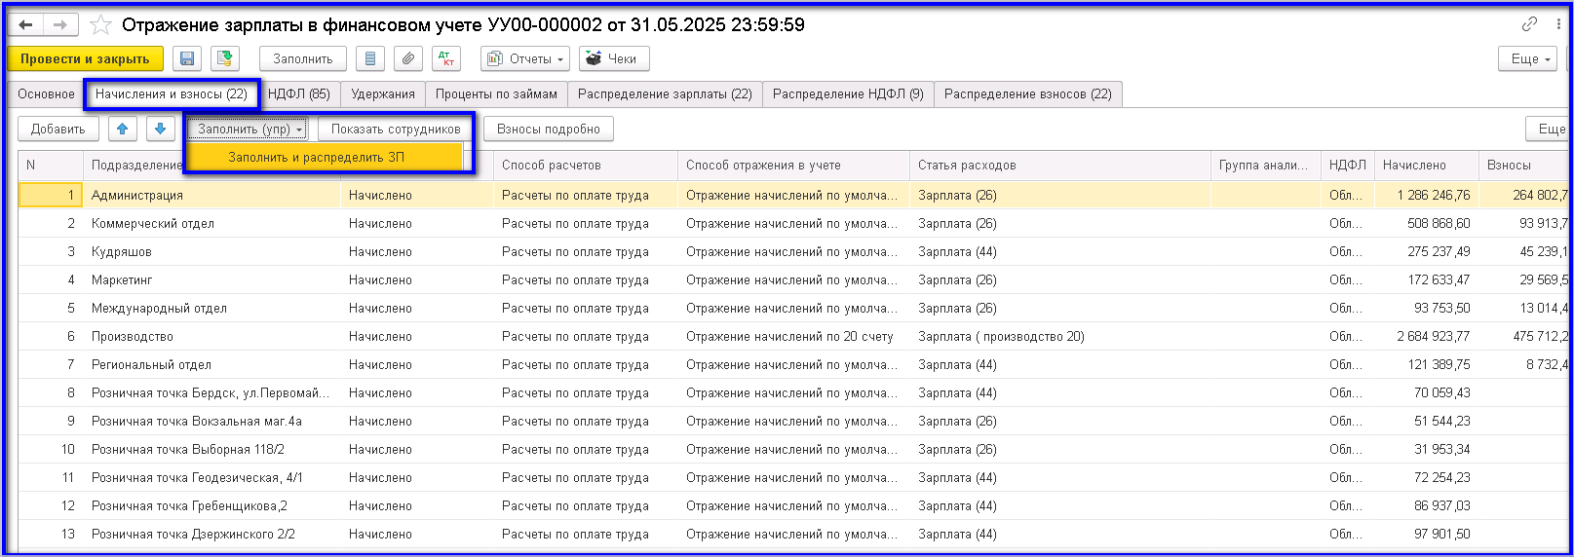Open the document structure list icon
The height and width of the screenshot is (557, 1574).
pyautogui.click(x=369, y=59)
